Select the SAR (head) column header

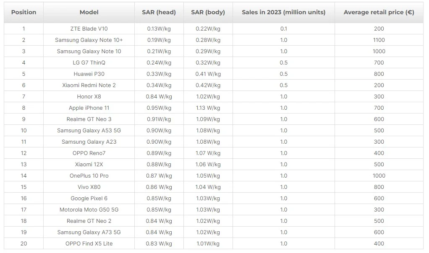click(x=159, y=12)
